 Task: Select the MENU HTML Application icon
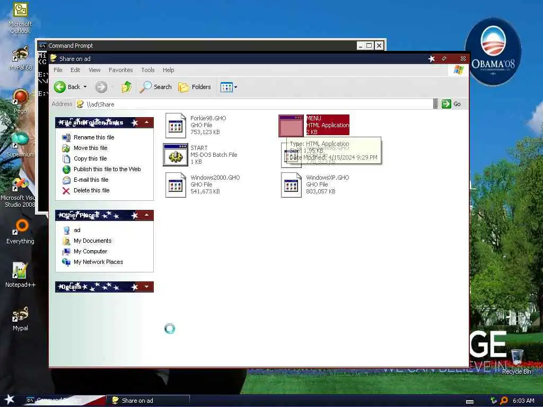coord(291,125)
